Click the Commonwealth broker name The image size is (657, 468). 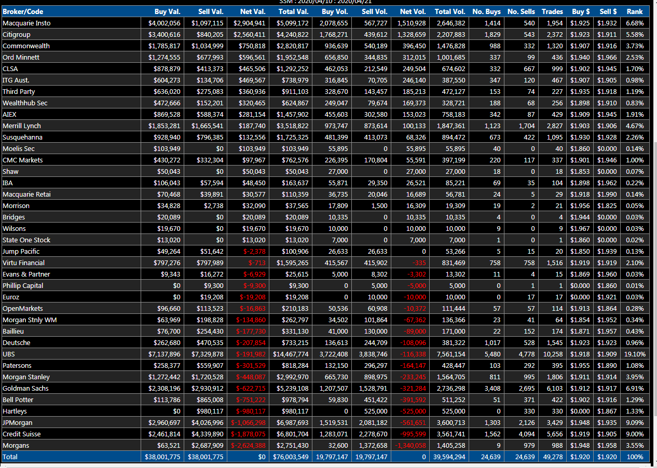[26, 46]
